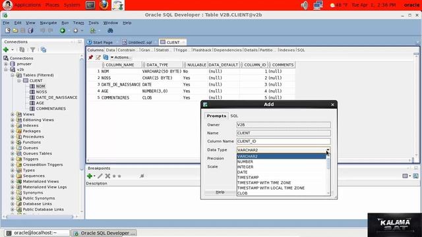
Task: Collapse the v2b connection node
Action: coord(6,70)
